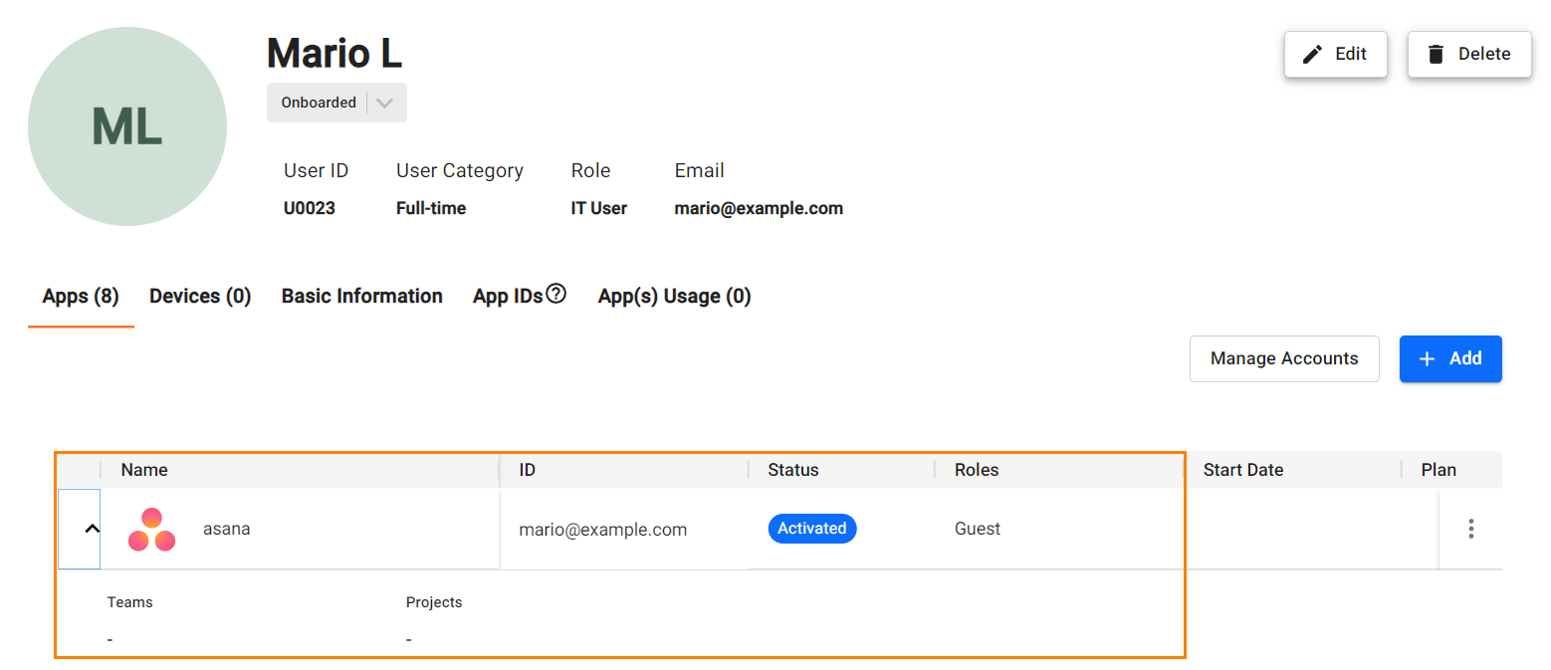Click the Full-time user category value
The width and height of the screenshot is (1551, 670).
pos(431,209)
